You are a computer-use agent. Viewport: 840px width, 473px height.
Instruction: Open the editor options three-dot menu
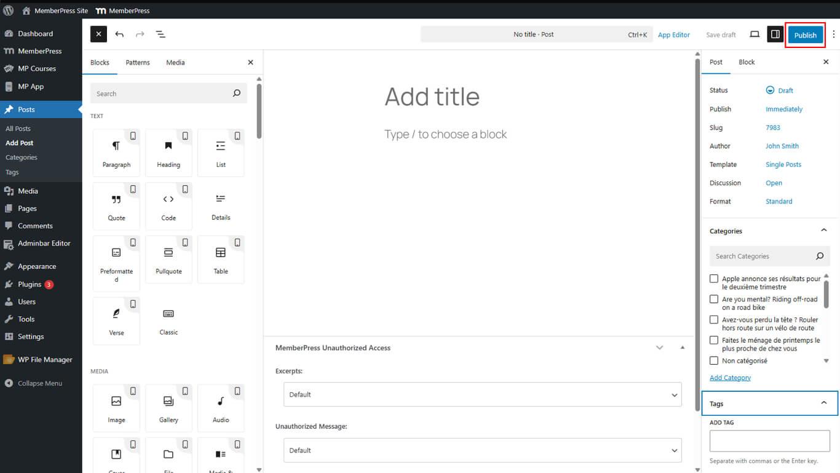tap(833, 34)
